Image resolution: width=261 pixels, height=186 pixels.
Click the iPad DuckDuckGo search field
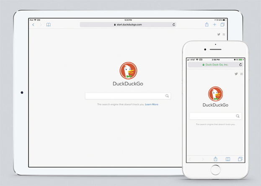tap(125, 96)
